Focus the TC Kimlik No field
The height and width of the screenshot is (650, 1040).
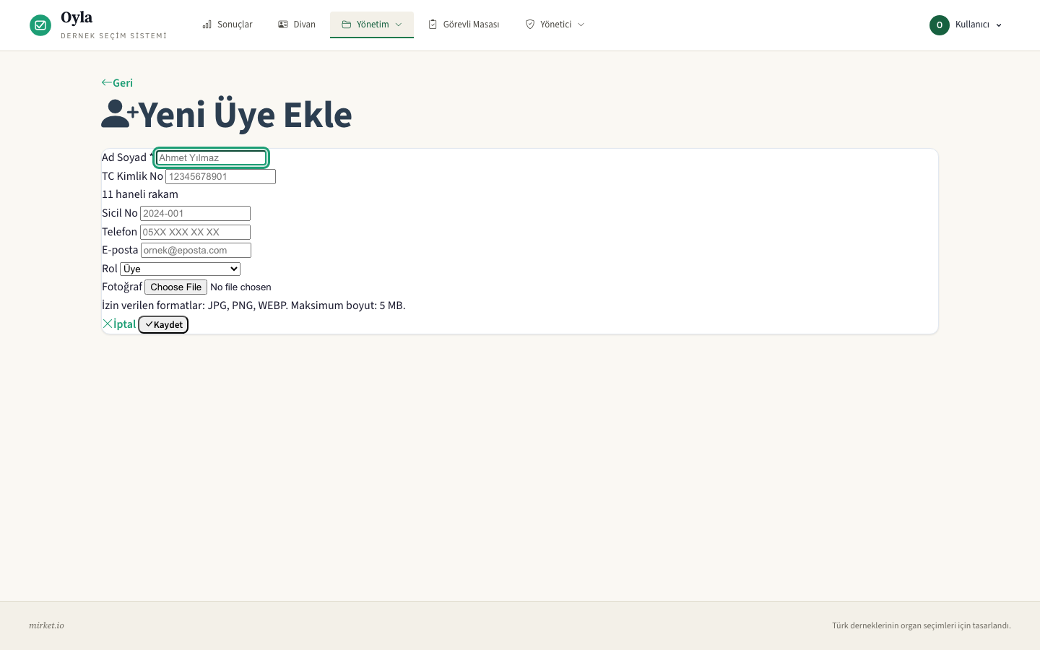[220, 176]
